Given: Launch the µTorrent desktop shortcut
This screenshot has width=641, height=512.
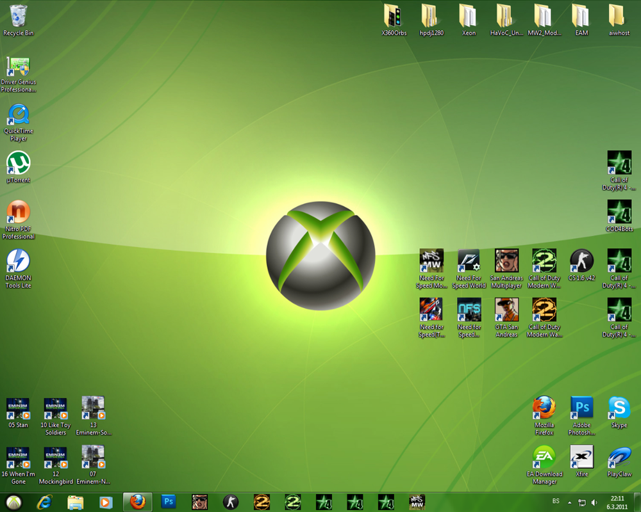Looking at the screenshot, I should (19, 163).
